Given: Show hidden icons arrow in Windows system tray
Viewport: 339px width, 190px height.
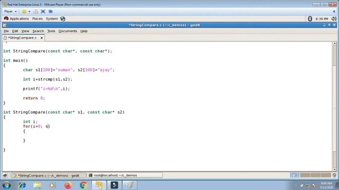Looking at the screenshot, I should (296, 185).
